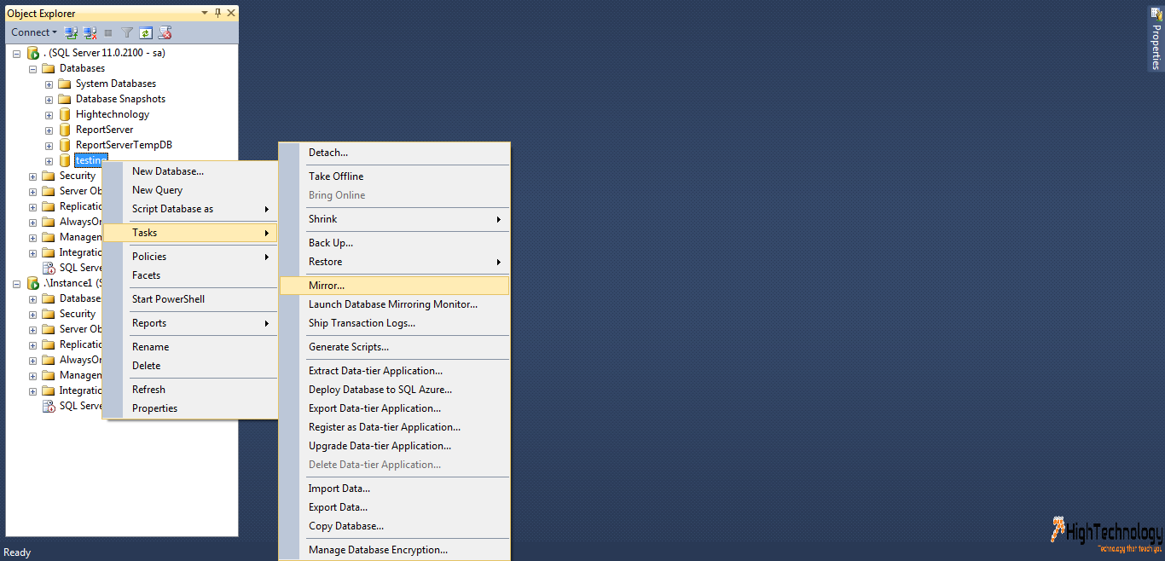
Task: Choose Generate Scripts...
Action: pos(394,347)
